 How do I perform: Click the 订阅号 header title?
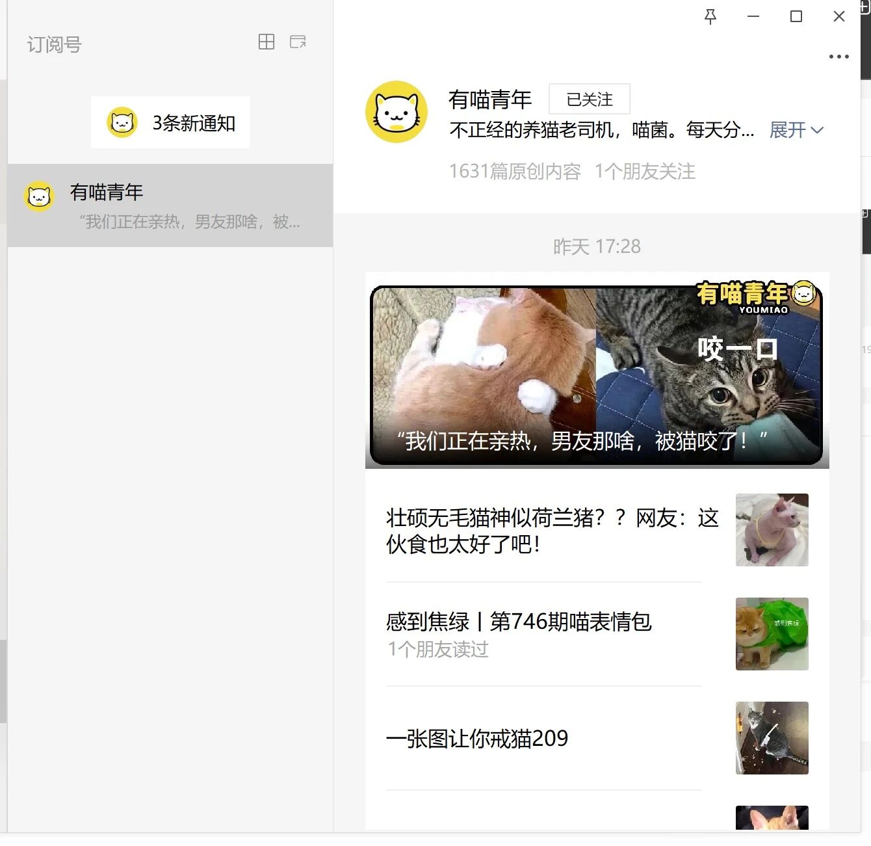(x=55, y=45)
